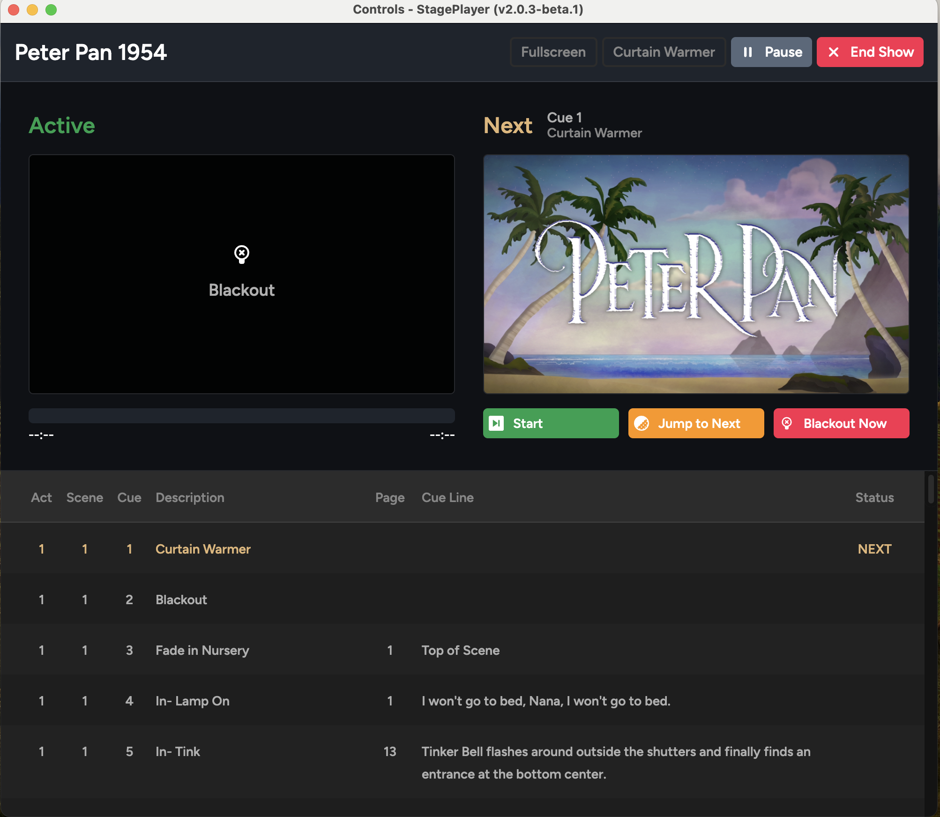Click the X icon on End Show
This screenshot has width=940, height=817.
tap(834, 52)
